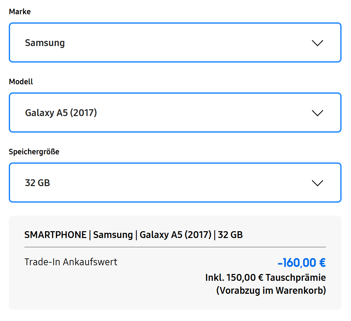351x321 pixels.
Task: Open the Samsung brand dropdown
Action: 175,42
